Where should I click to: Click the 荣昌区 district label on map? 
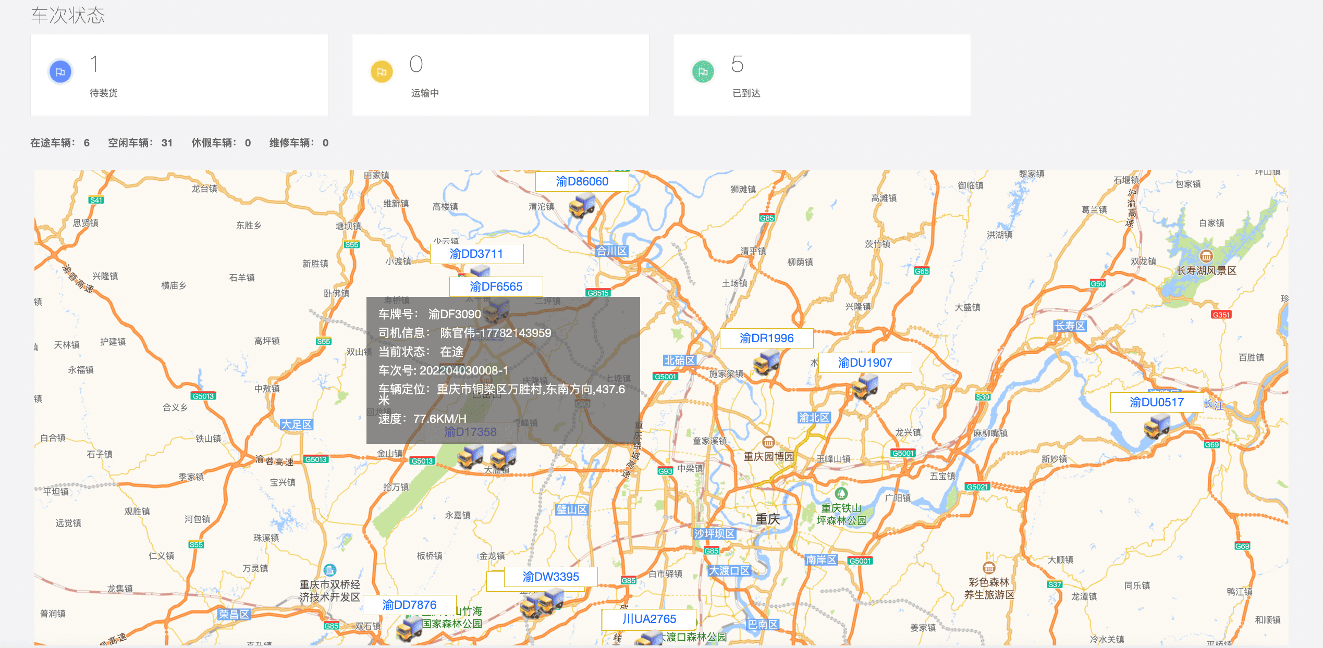click(234, 614)
